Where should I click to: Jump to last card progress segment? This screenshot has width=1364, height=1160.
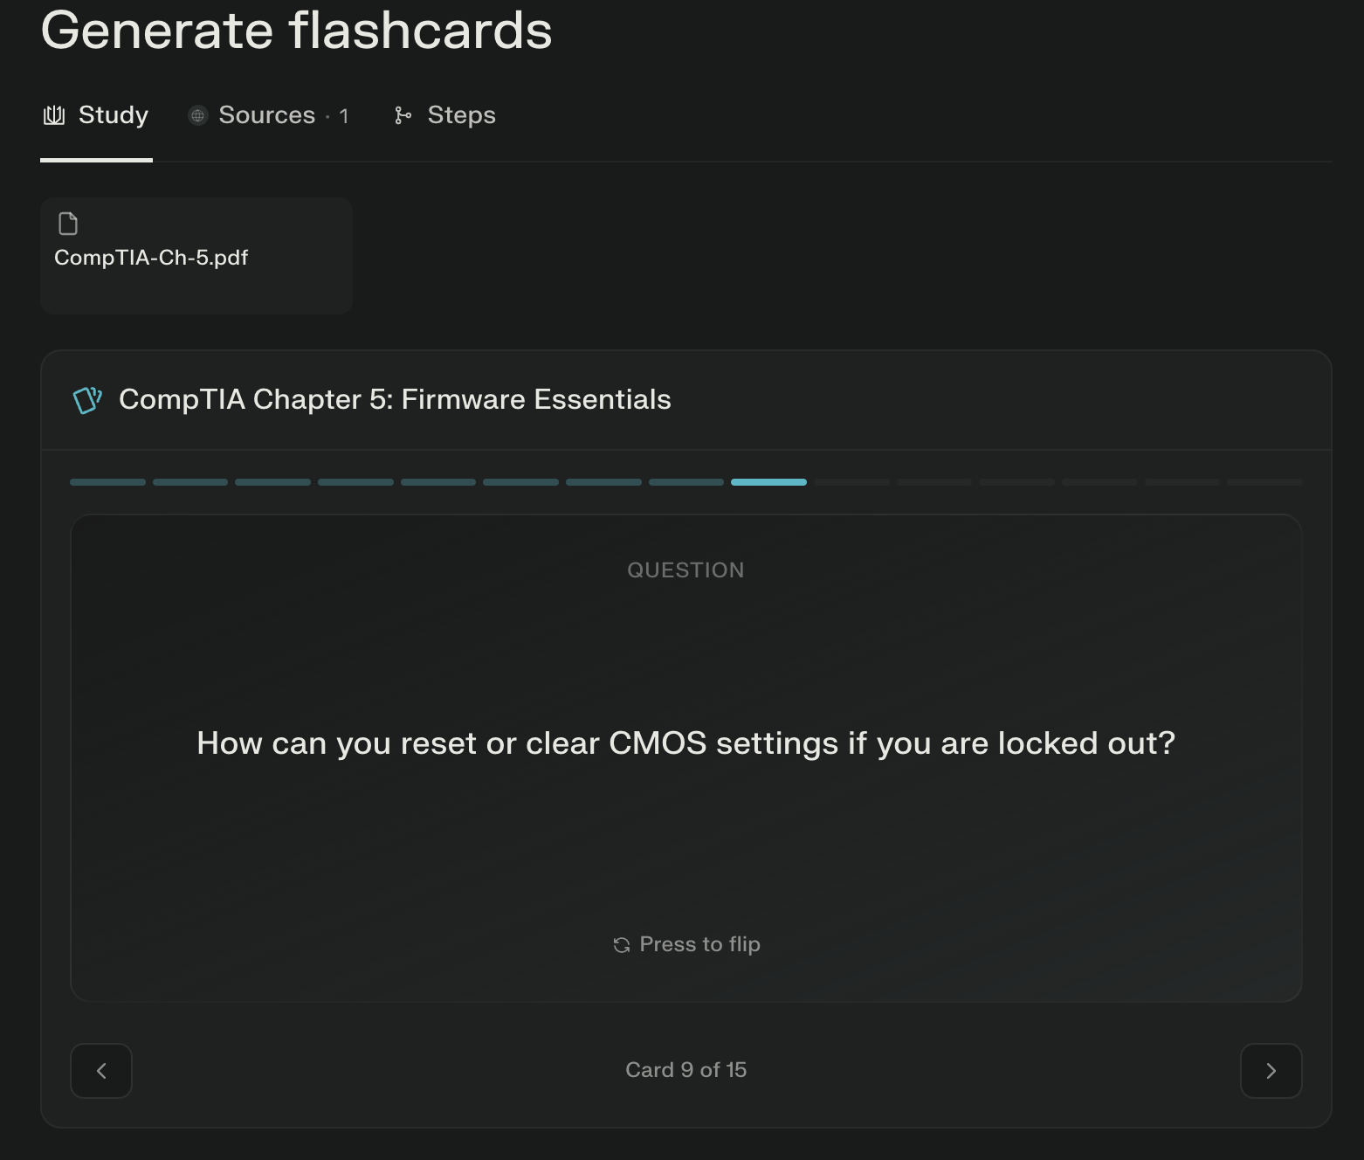point(1264,482)
